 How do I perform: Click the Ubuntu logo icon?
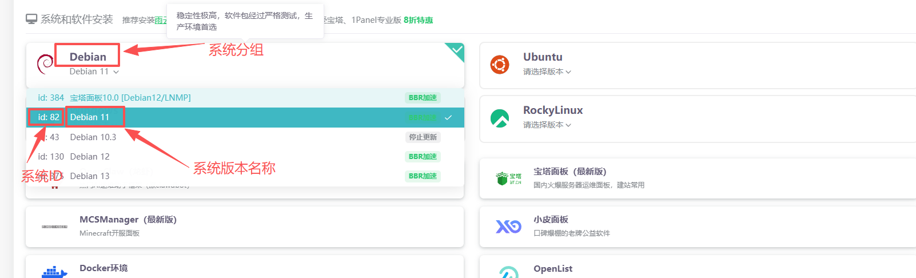pyautogui.click(x=500, y=65)
